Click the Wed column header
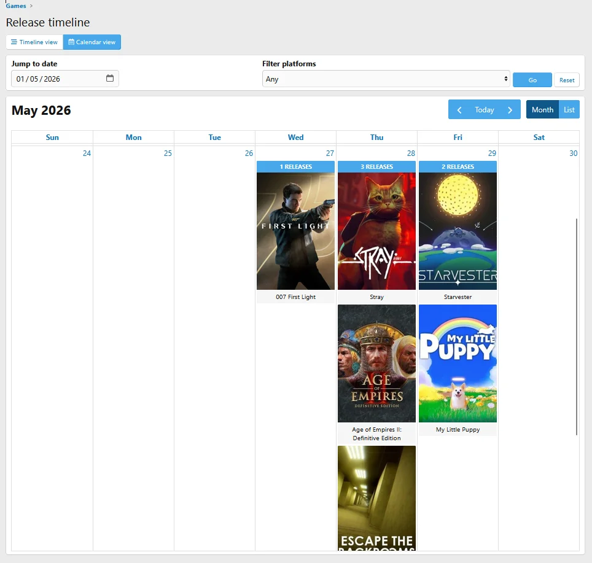The width and height of the screenshot is (592, 563). point(295,138)
